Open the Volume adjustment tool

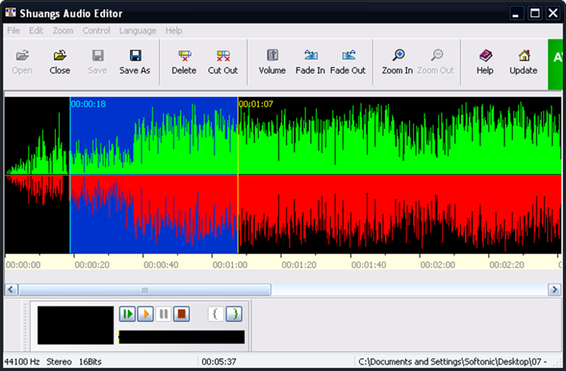point(272,62)
